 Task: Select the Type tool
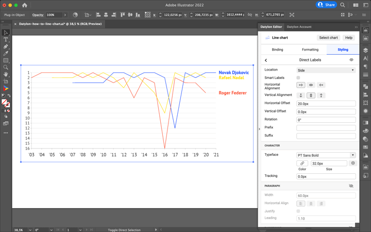coord(6,40)
